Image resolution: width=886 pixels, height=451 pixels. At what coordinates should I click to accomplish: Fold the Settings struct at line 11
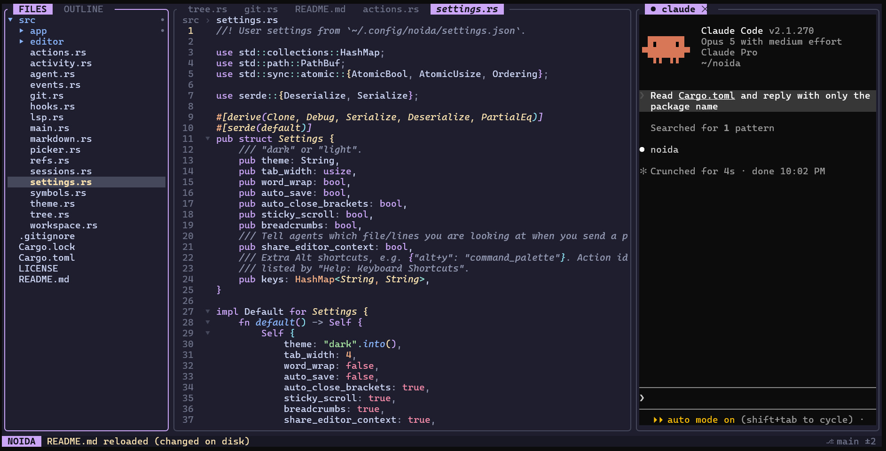208,139
